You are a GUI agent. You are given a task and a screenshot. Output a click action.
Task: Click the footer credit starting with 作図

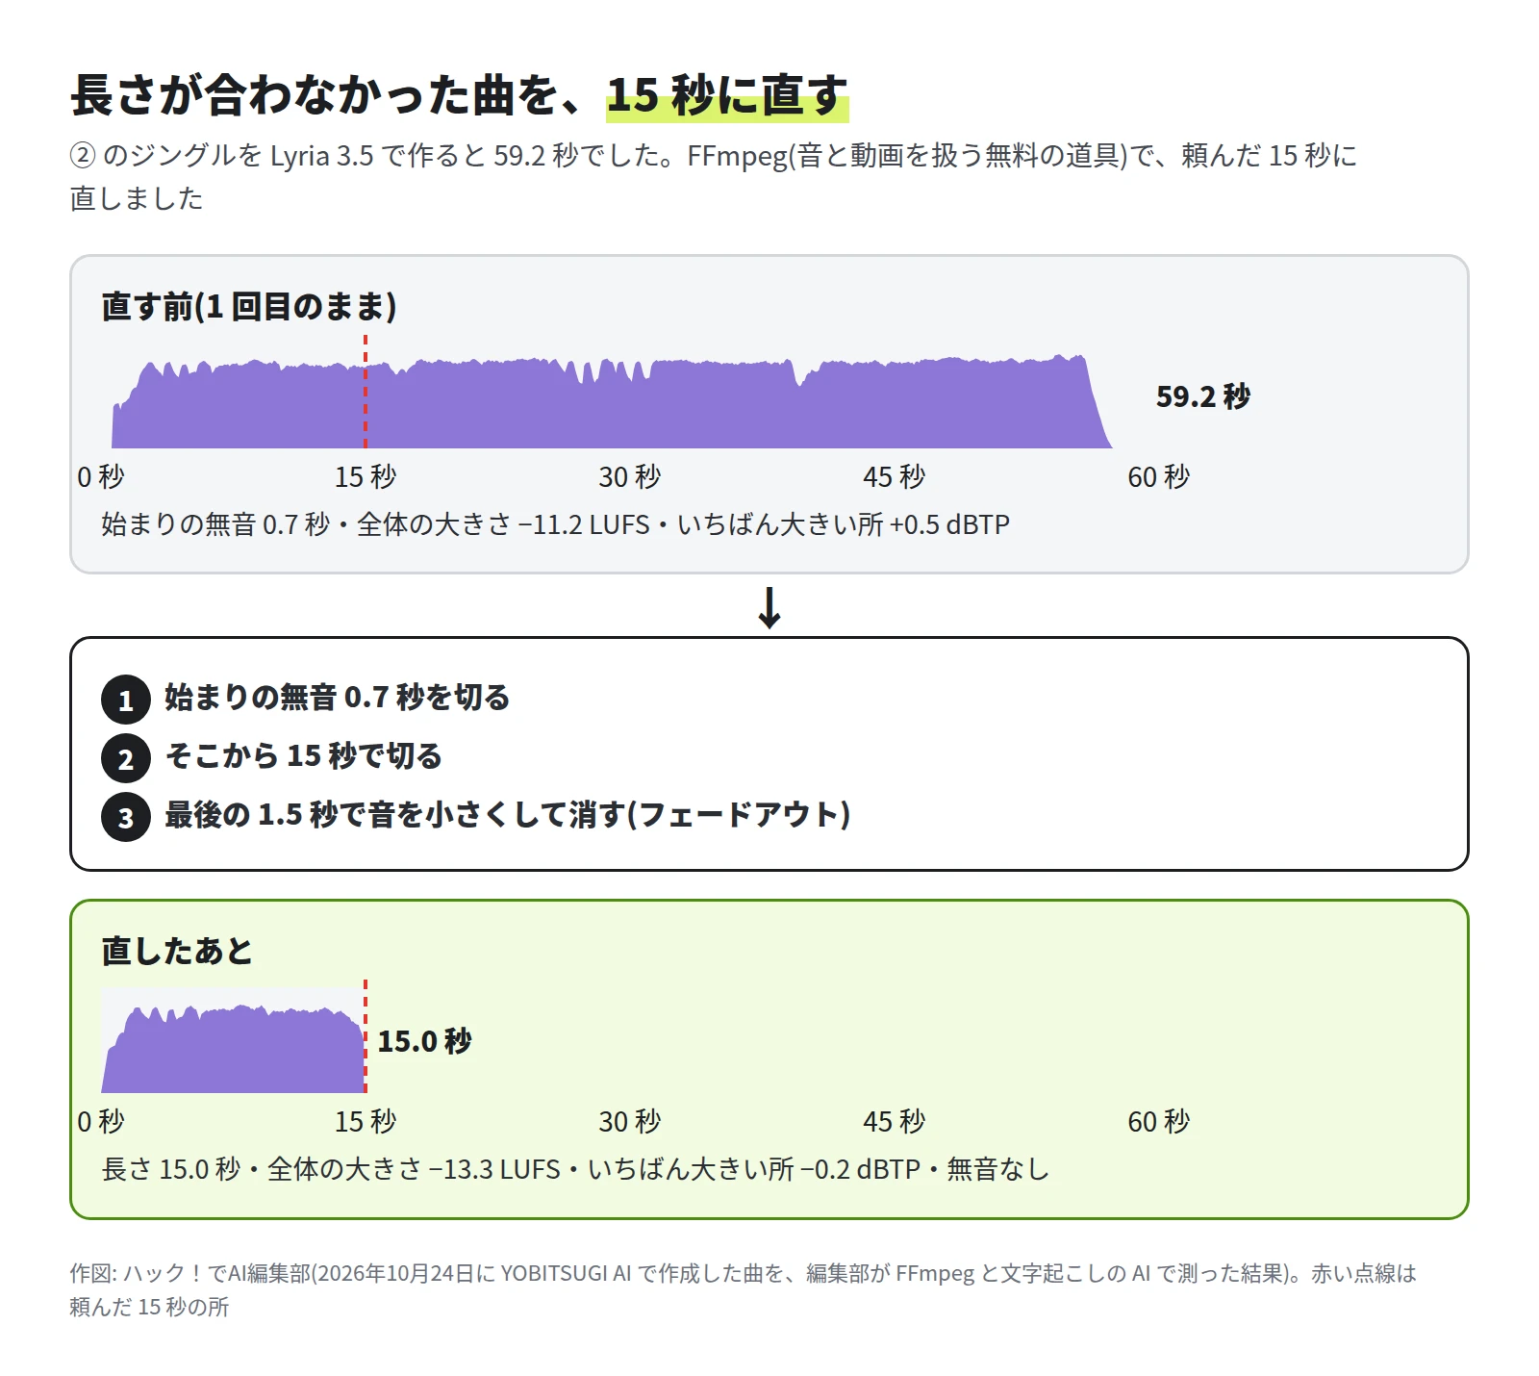743,1289
